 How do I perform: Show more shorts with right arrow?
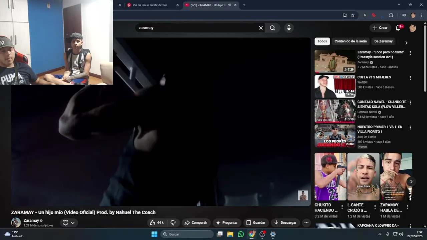click(411, 182)
